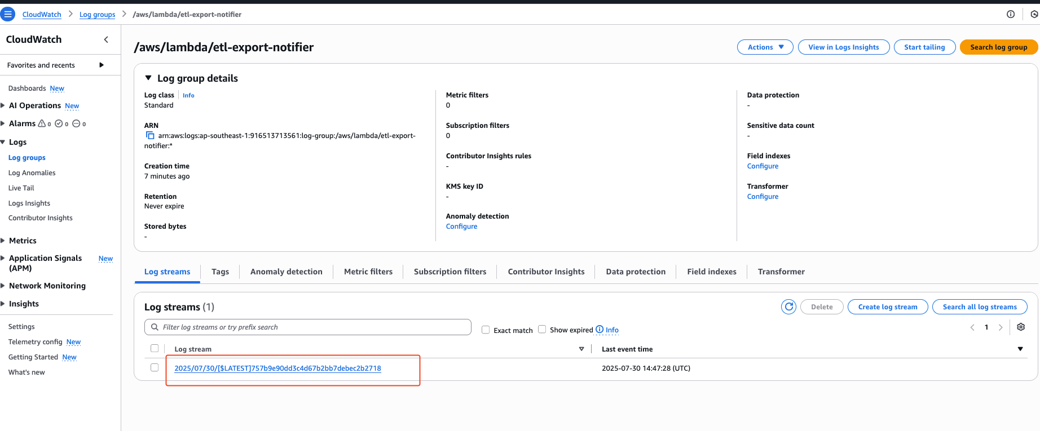Click the alarms in-alarm triangle icon

(42, 123)
